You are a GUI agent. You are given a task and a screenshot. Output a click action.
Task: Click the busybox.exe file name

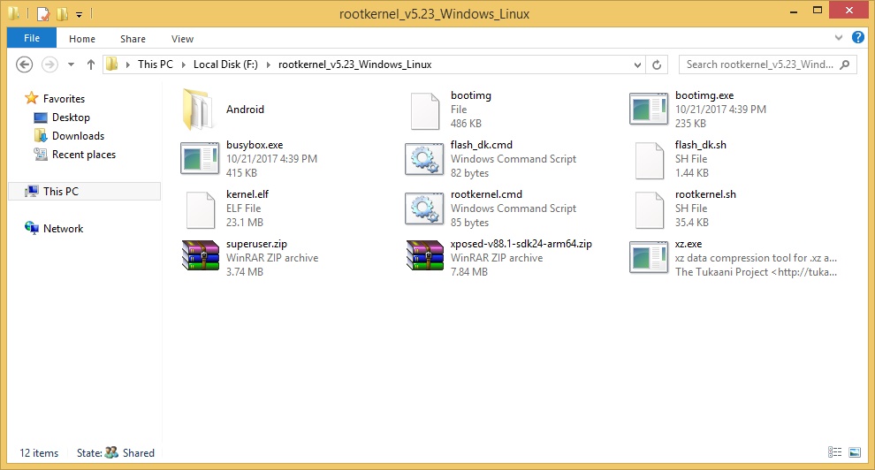[255, 145]
